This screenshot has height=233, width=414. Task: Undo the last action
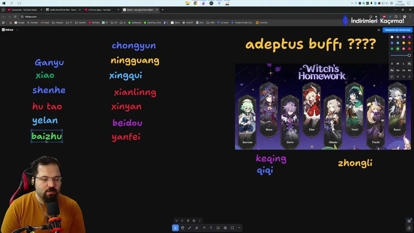[176, 221]
